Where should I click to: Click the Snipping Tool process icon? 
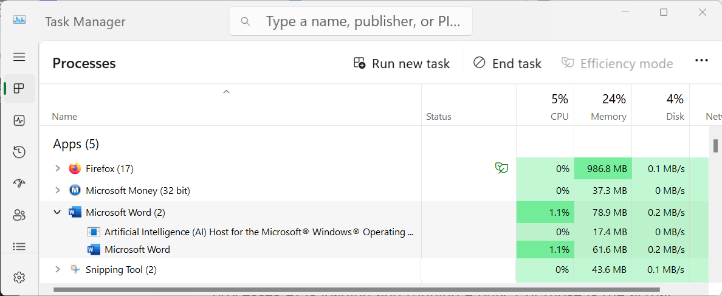coord(75,269)
